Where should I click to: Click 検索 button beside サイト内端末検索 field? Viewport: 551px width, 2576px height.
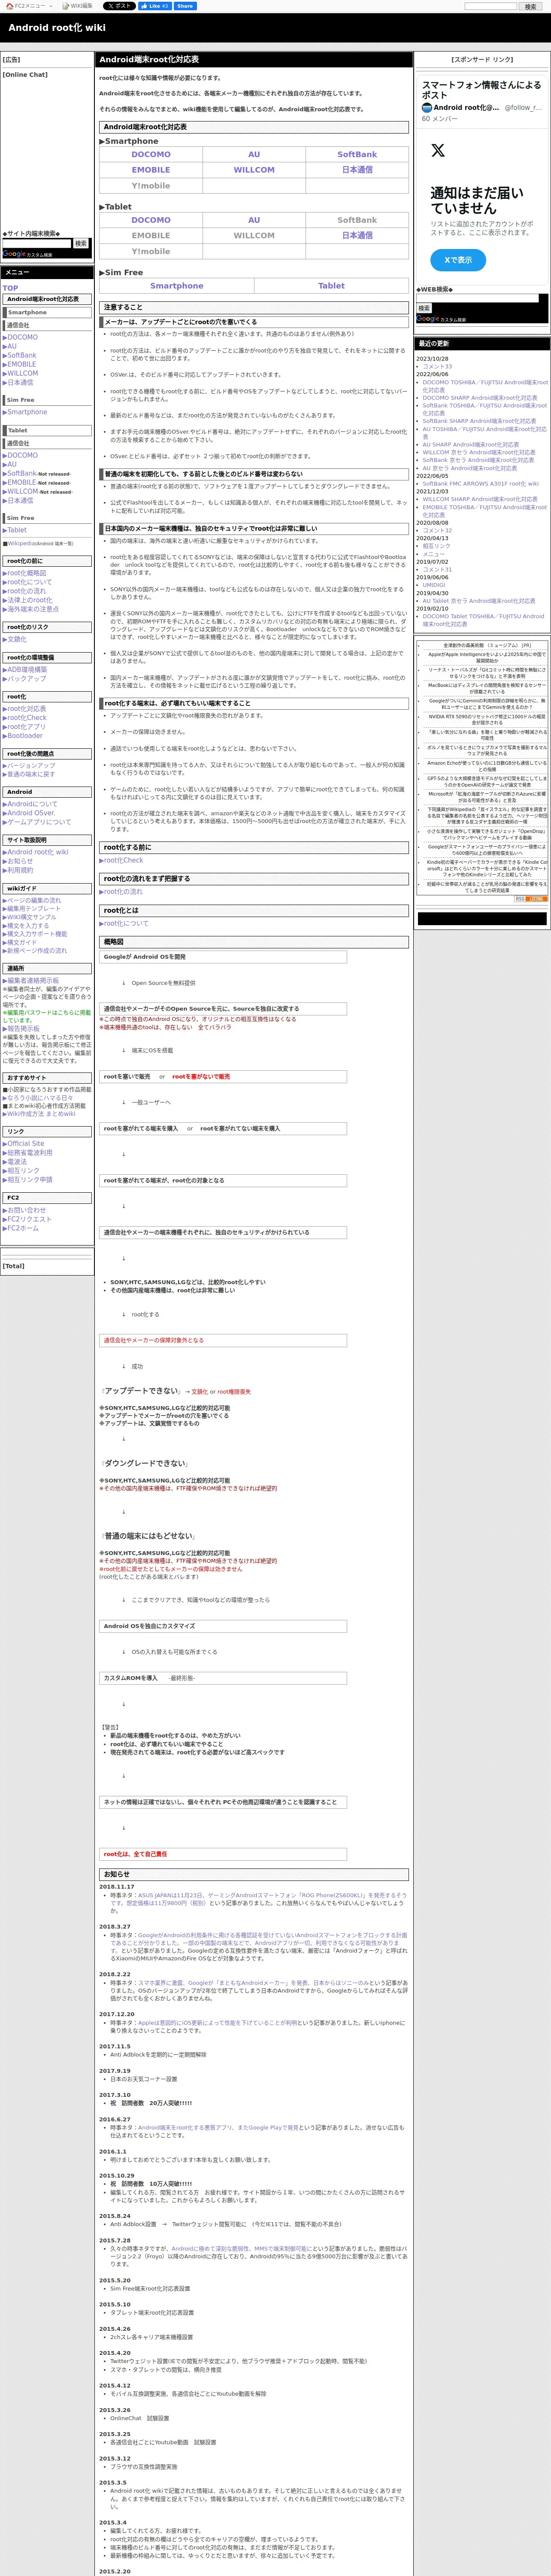point(81,243)
